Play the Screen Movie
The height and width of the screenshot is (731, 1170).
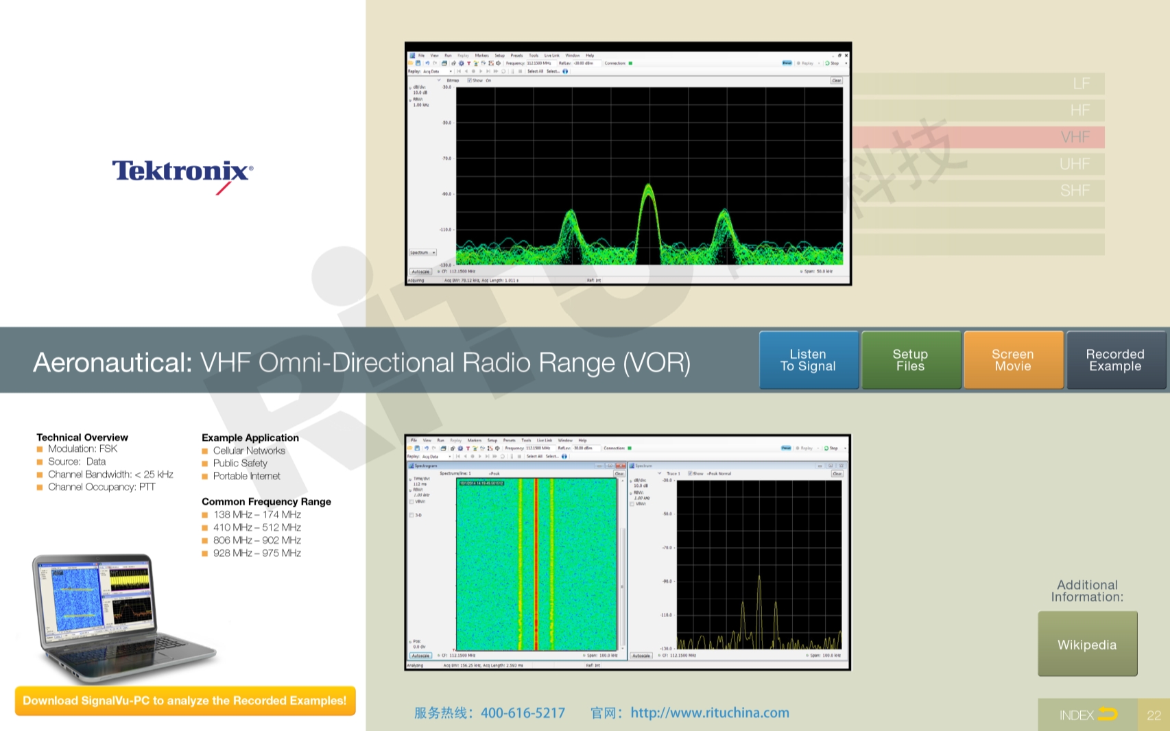1013,360
